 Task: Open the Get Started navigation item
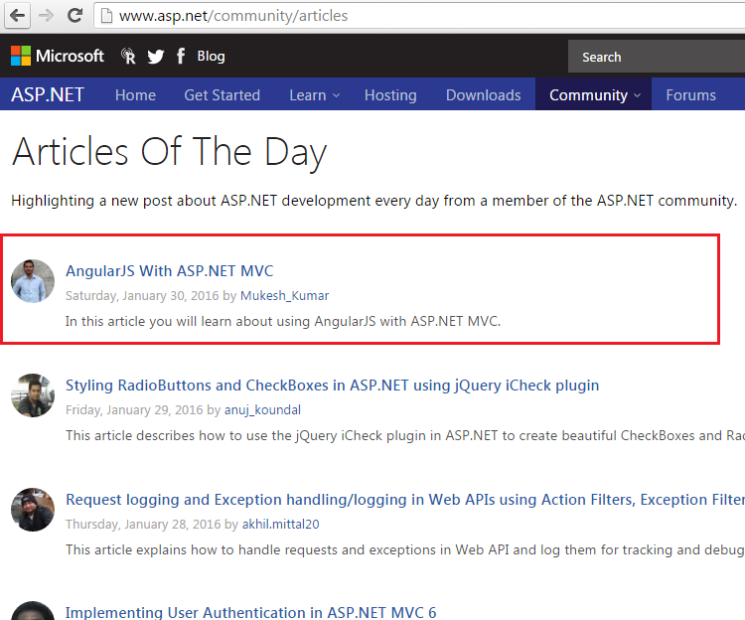[222, 95]
